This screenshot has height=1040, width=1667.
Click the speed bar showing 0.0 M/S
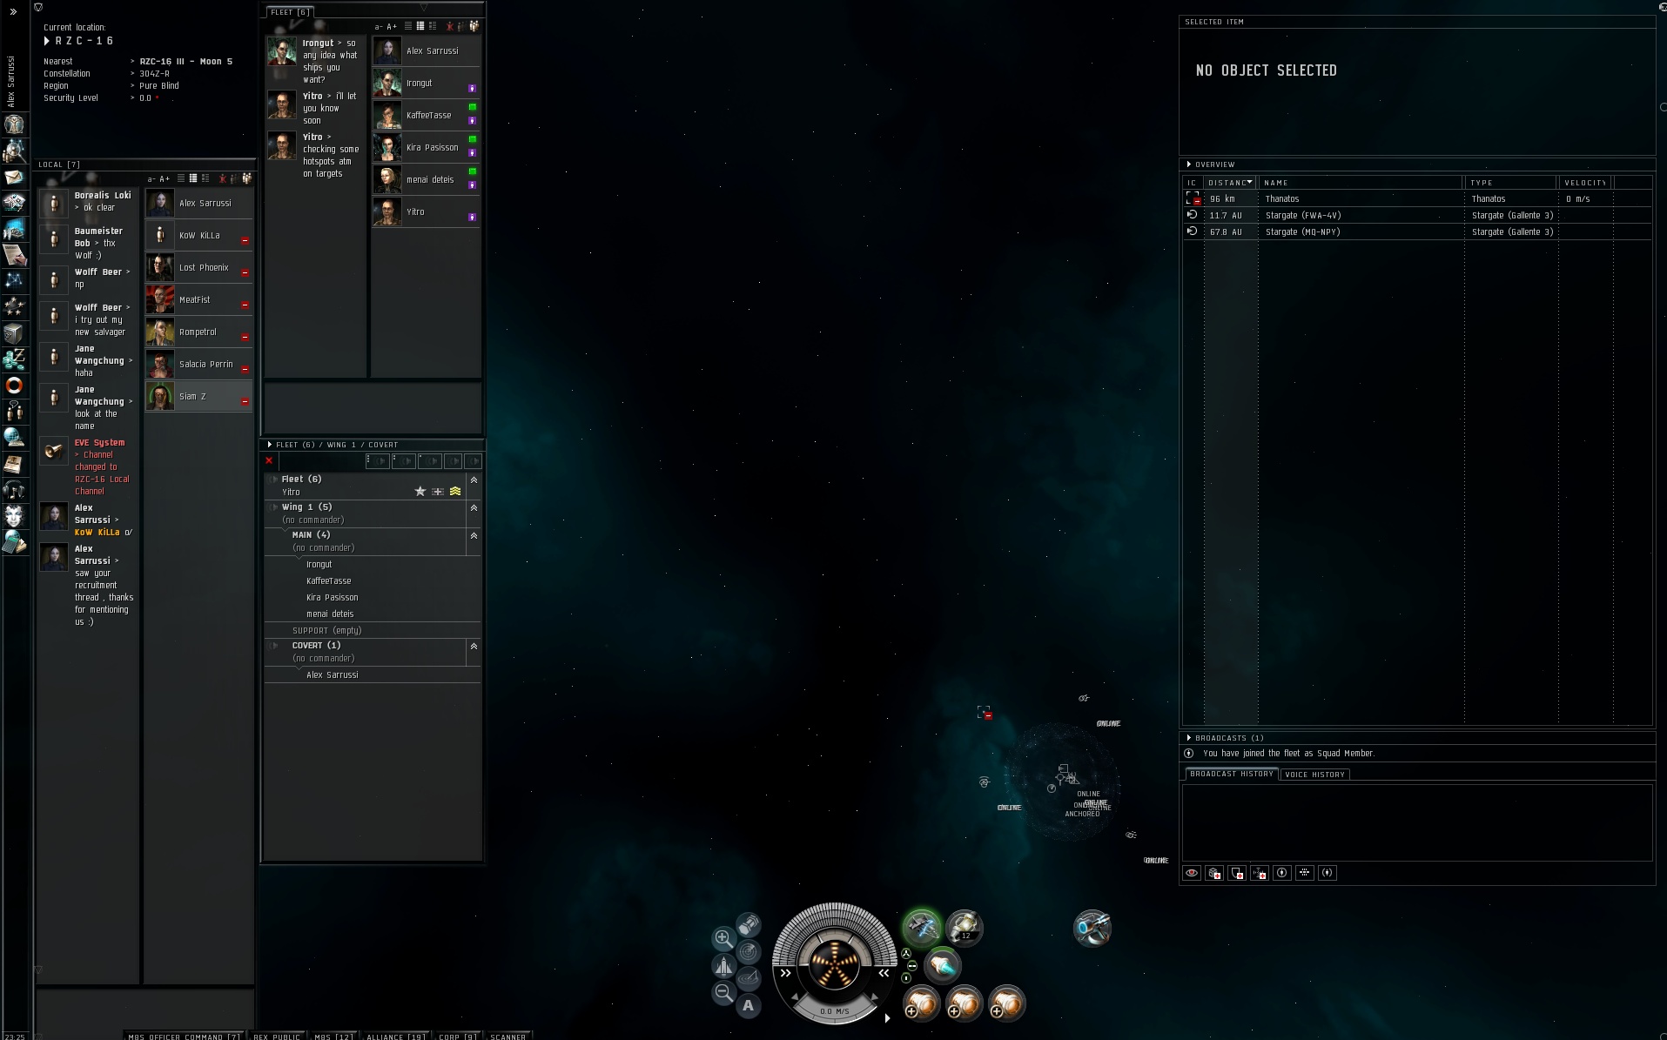coord(835,1011)
